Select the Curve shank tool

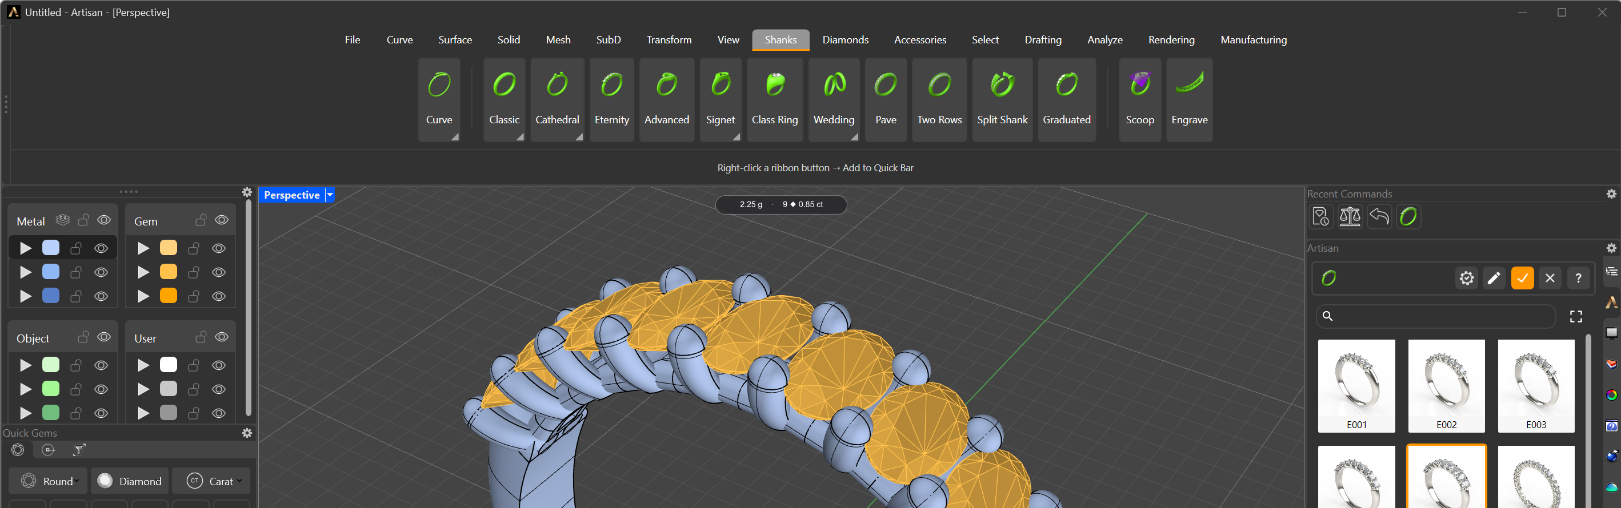[439, 99]
